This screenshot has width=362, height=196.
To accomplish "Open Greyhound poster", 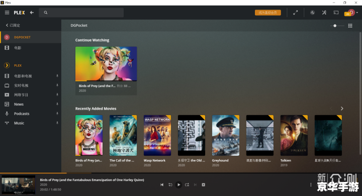I will click(226, 135).
